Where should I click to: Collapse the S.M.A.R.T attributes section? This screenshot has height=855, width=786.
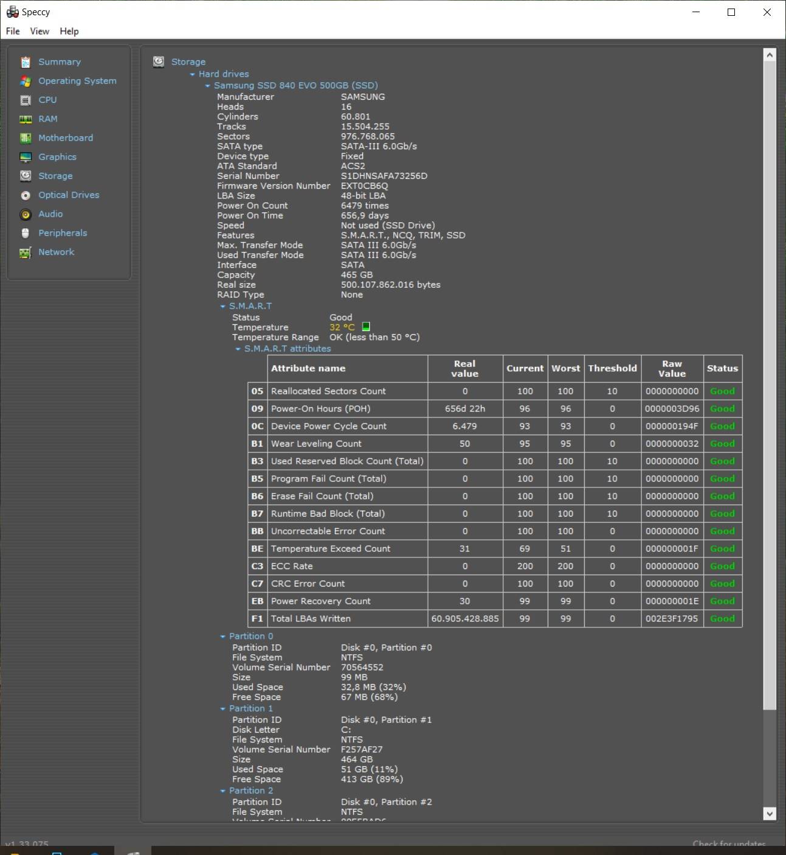point(238,349)
